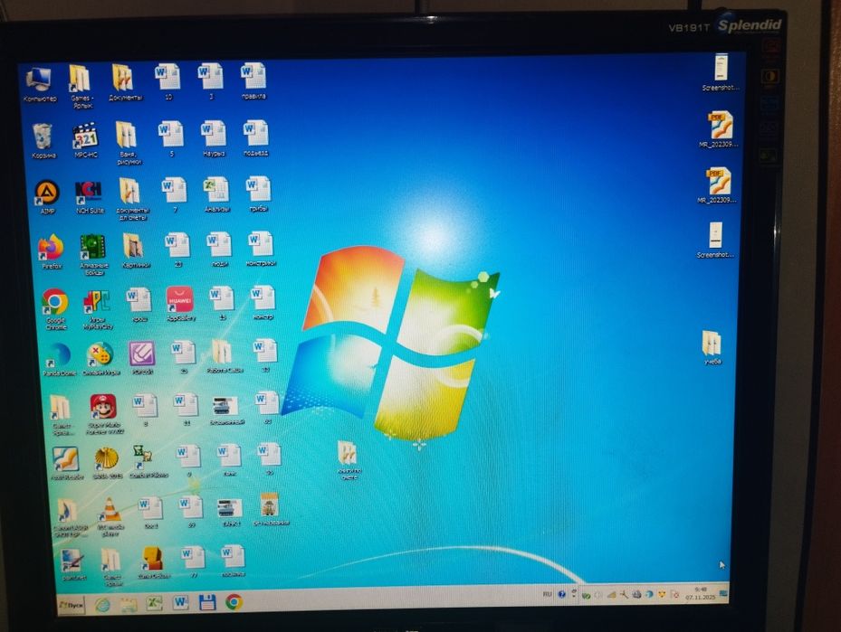Screen dimensions: 841x632
Task: Open the Компьютер desktop icon
Action: click(39, 85)
